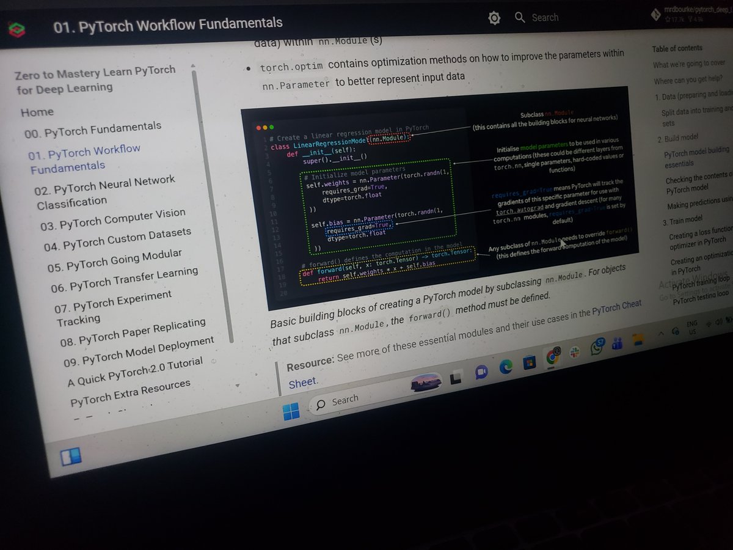Open Home in the left navigation
The height and width of the screenshot is (550, 733).
point(37,112)
